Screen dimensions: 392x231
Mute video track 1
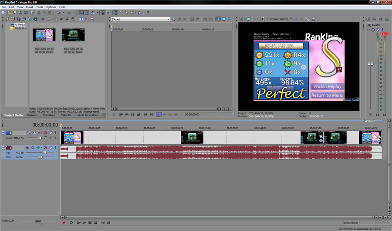click(x=51, y=133)
